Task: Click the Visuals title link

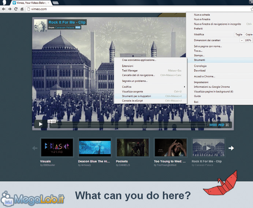Action: click(x=45, y=161)
